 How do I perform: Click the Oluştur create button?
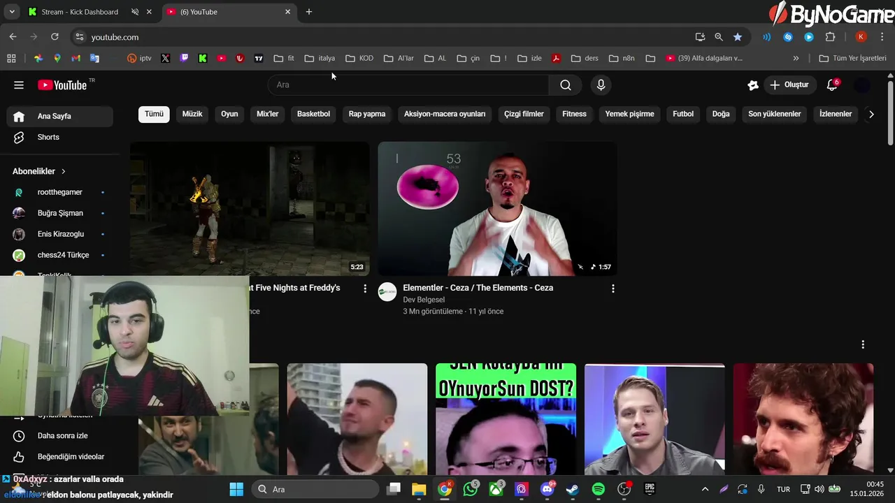coord(789,85)
